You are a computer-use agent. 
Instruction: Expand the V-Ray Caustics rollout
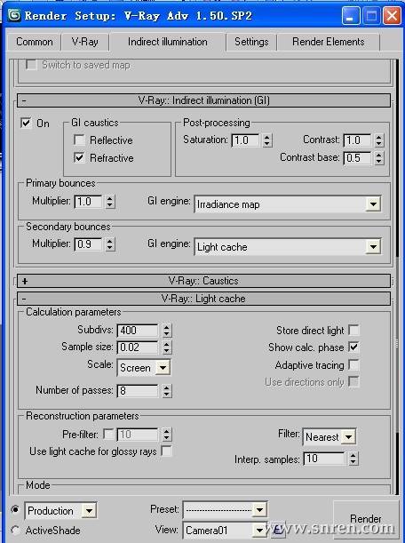[203, 281]
